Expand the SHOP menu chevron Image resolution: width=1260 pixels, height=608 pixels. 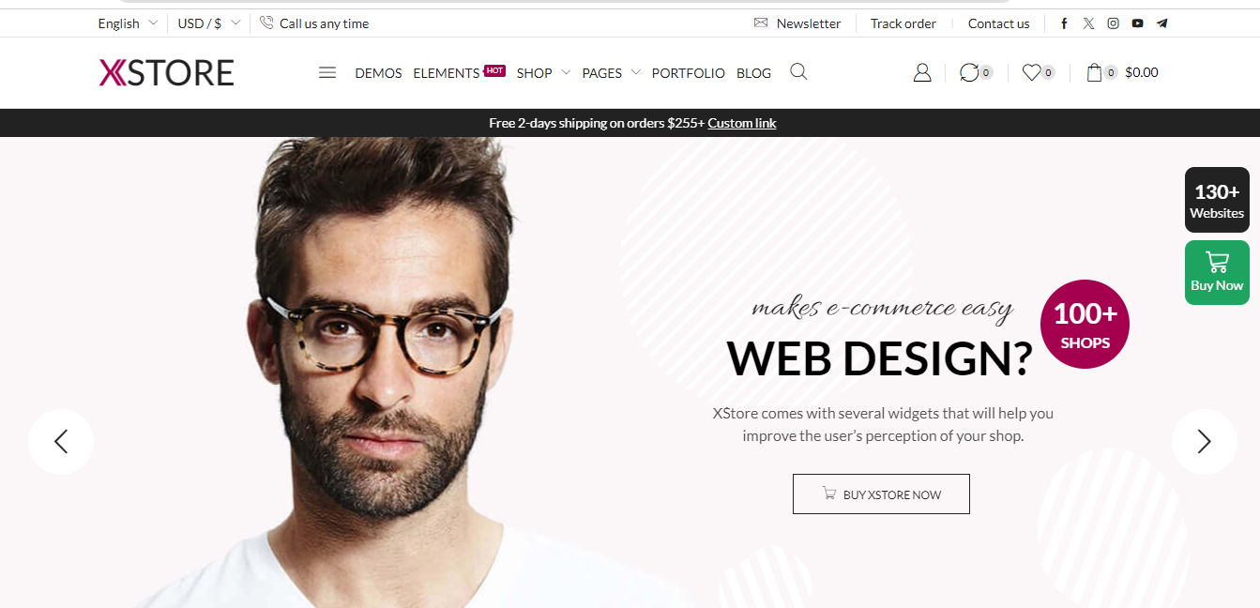pos(566,72)
